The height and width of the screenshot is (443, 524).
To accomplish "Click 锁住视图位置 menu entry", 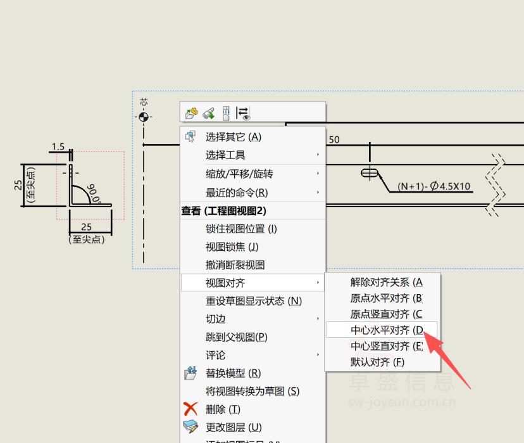I will click(241, 229).
